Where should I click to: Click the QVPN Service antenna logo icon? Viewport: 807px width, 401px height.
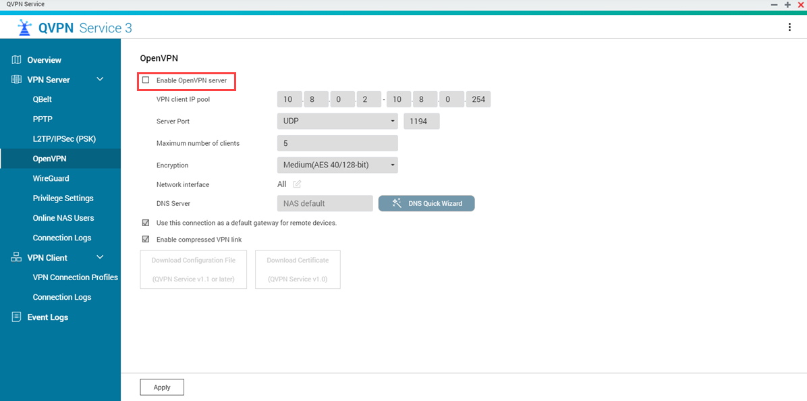tap(24, 27)
